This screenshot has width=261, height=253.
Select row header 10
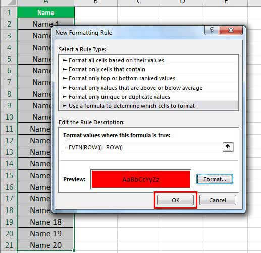click(x=9, y=117)
